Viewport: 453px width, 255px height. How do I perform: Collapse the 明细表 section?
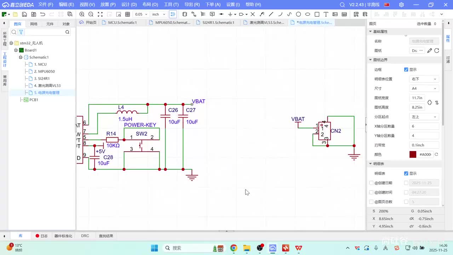click(371, 164)
